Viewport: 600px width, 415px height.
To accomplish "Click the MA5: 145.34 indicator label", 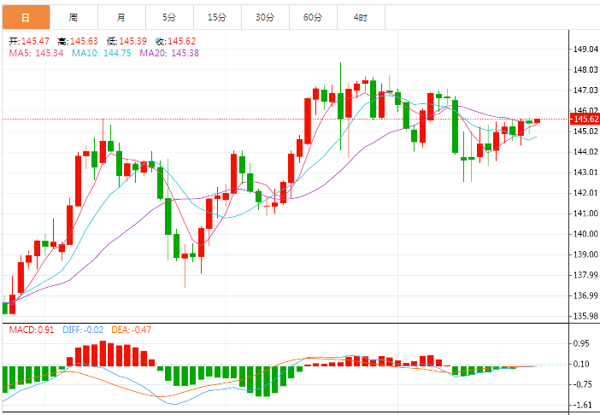I will click(x=36, y=53).
